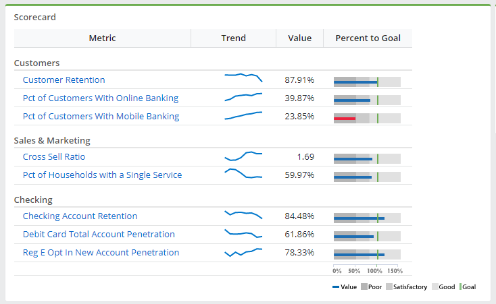Click the Sales & Marketing group heading
The width and height of the screenshot is (496, 304).
click(x=52, y=140)
